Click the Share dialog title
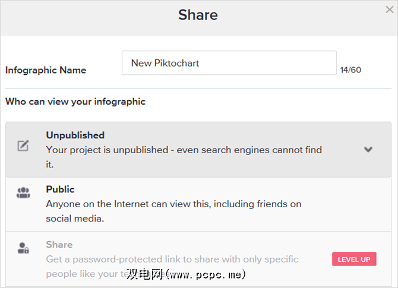The height and width of the screenshot is (288, 398). pos(198,15)
